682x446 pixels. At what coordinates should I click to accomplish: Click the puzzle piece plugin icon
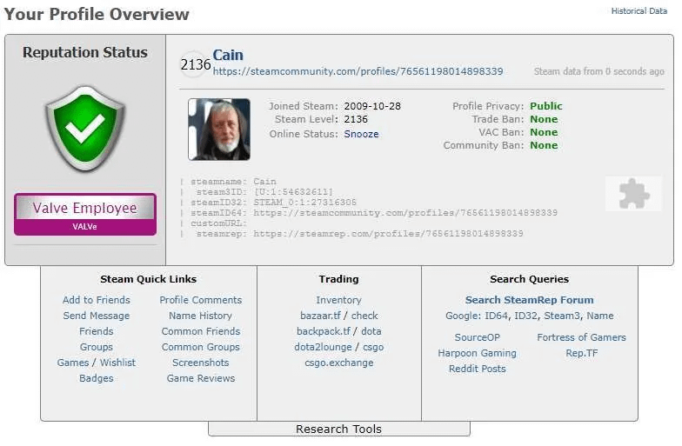pos(633,193)
